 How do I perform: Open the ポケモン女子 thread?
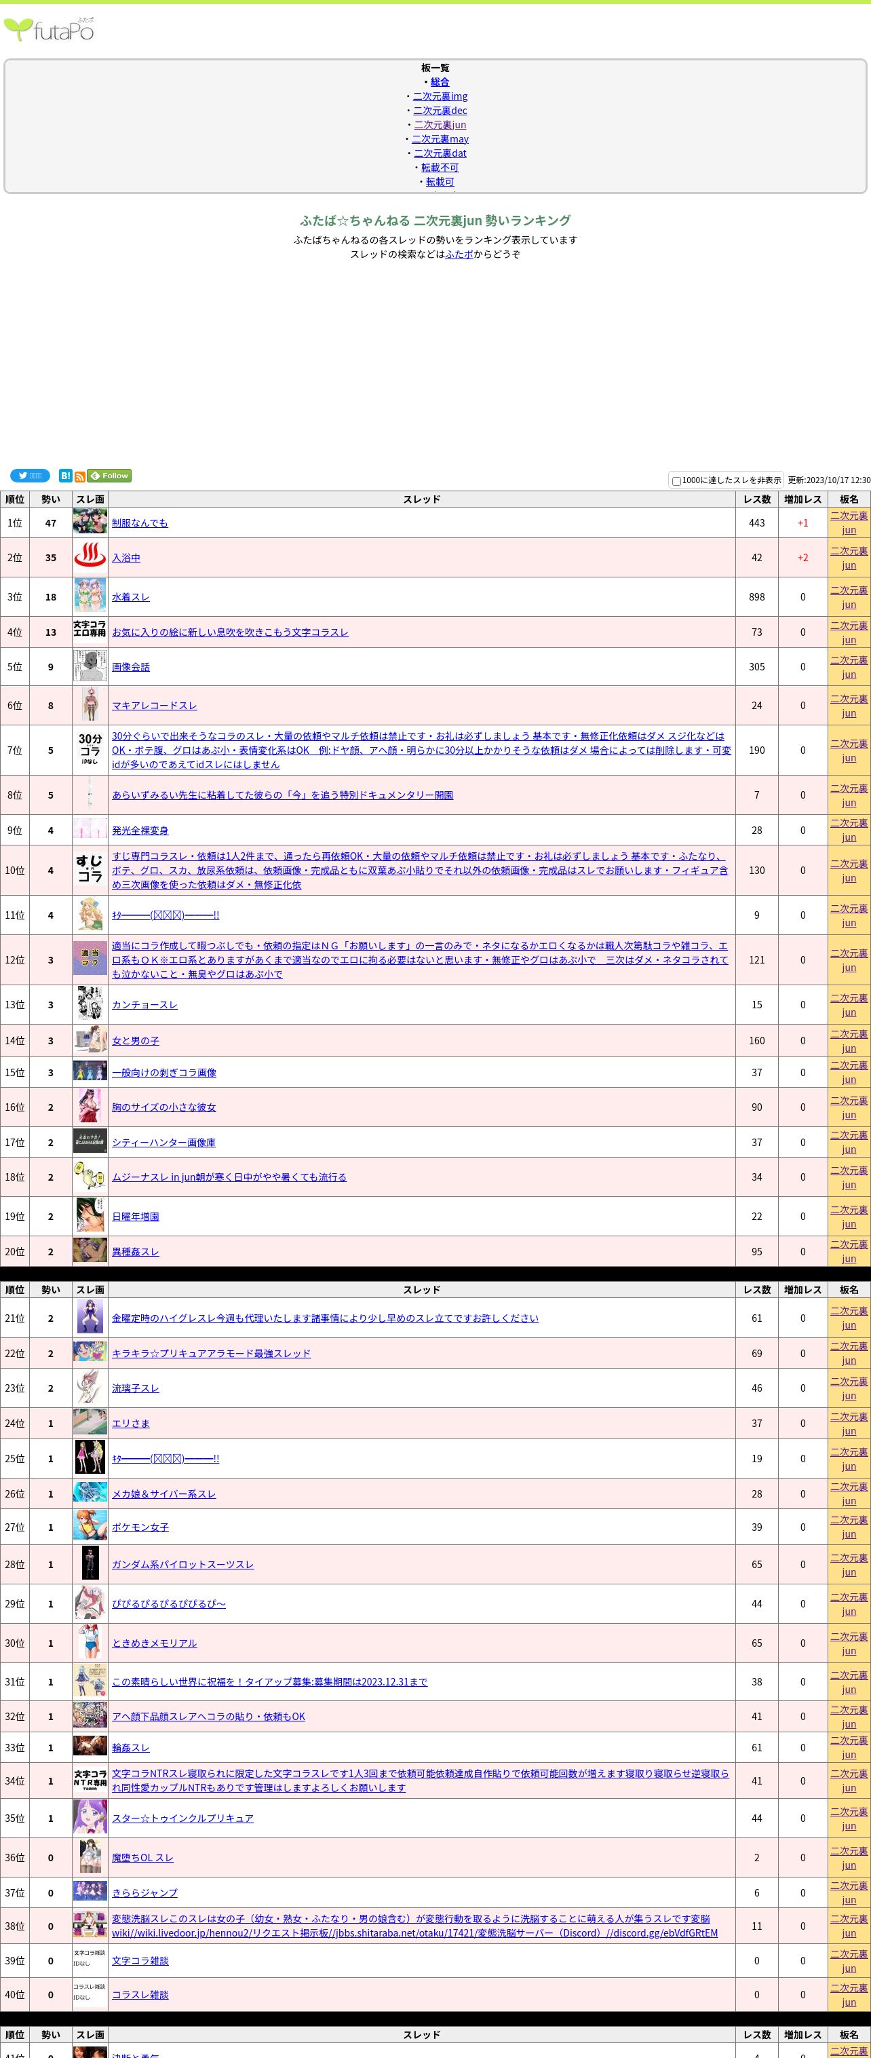click(140, 1527)
